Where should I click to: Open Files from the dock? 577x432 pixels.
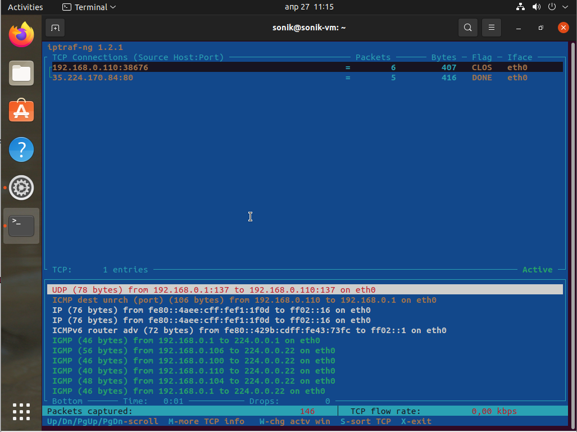[x=21, y=73]
